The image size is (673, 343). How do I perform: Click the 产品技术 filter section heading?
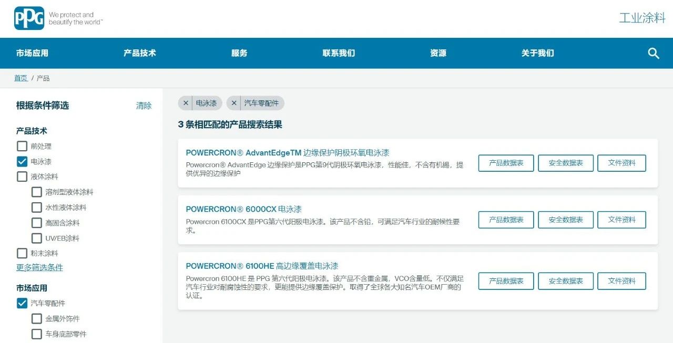coord(32,131)
